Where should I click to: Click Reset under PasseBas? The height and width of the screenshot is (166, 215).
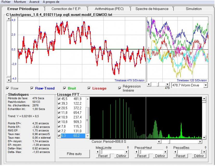(x=180, y=156)
